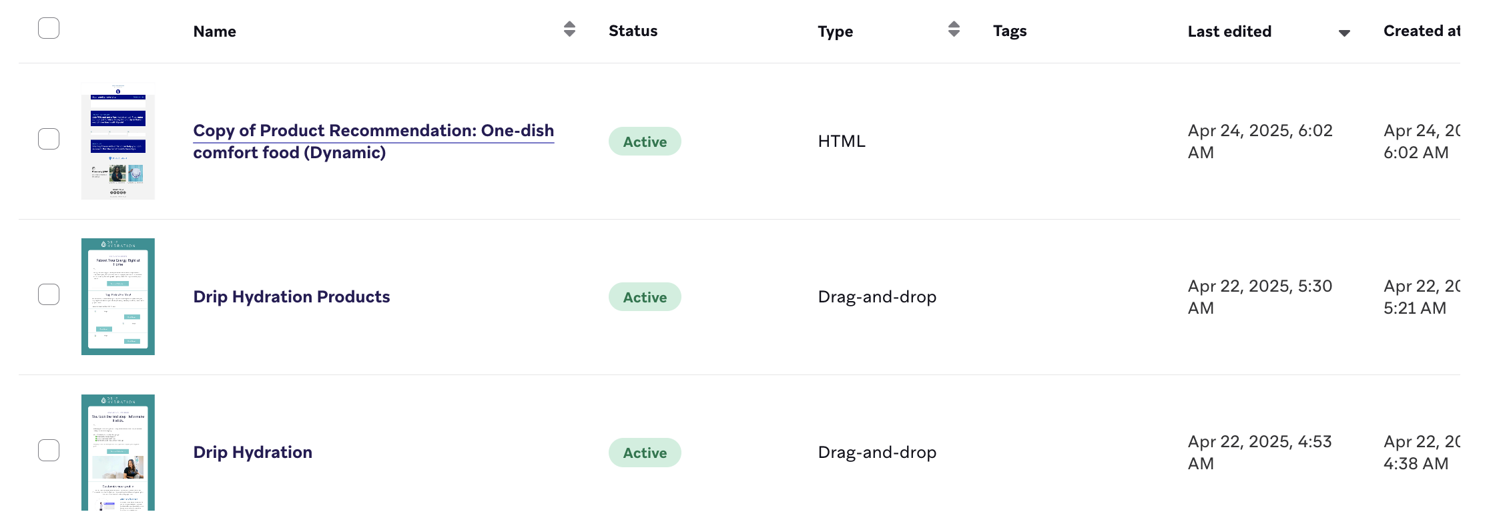Image resolution: width=1503 pixels, height=526 pixels.
Task: Click the Name column header
Action: pyautogui.click(x=215, y=31)
